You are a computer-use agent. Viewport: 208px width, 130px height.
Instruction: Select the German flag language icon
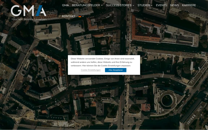coord(80,16)
